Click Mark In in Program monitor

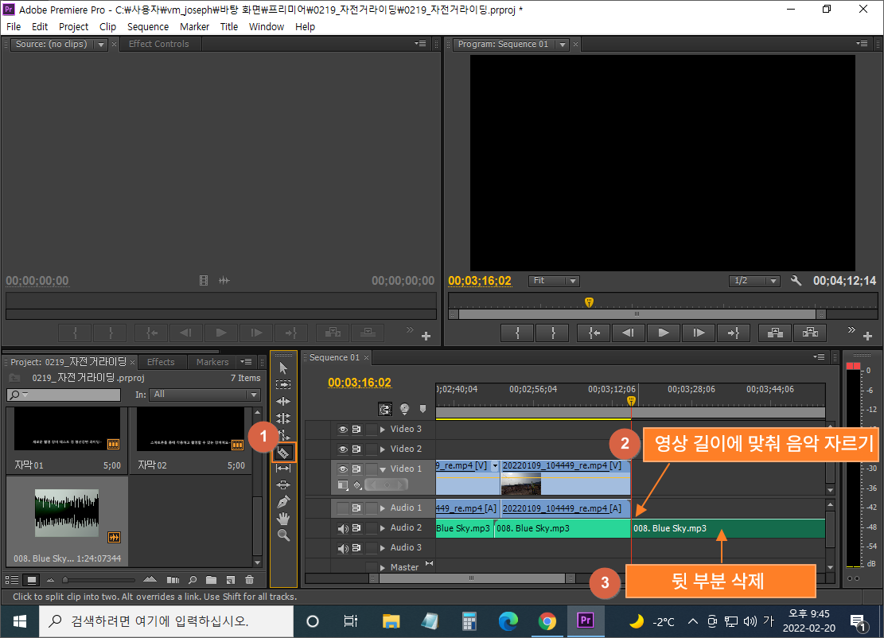click(517, 333)
